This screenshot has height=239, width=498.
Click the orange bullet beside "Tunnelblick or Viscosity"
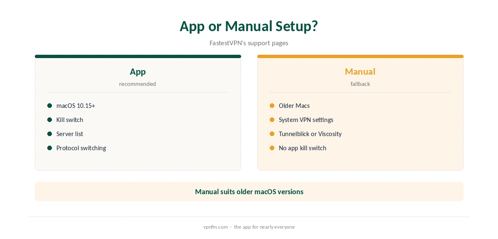(272, 134)
